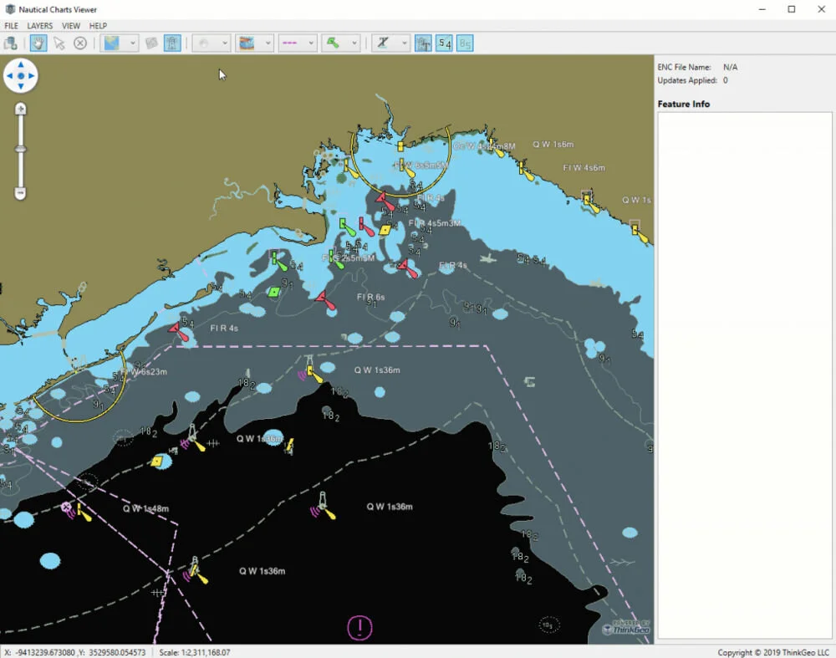Click the depth color scheme icon
Image resolution: width=836 pixels, height=658 pixels.
[247, 43]
